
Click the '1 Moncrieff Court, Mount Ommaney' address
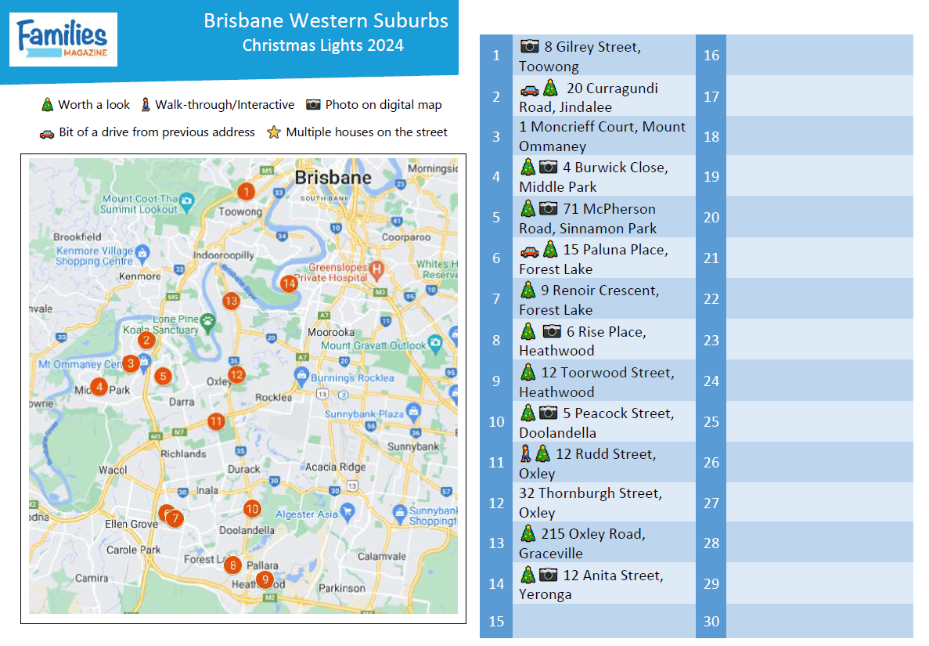[602, 136]
